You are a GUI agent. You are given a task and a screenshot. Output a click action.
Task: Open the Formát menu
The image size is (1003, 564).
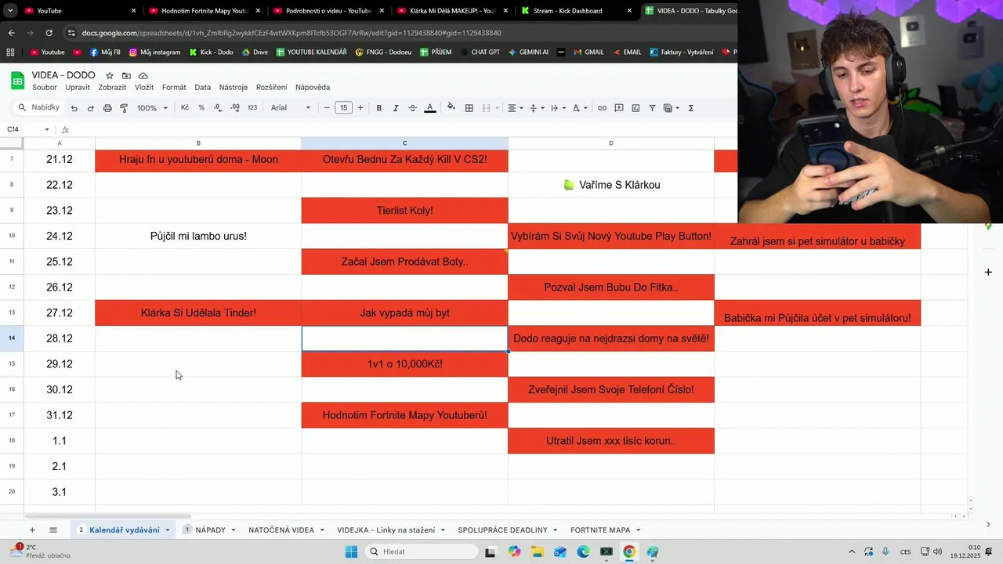(x=174, y=88)
